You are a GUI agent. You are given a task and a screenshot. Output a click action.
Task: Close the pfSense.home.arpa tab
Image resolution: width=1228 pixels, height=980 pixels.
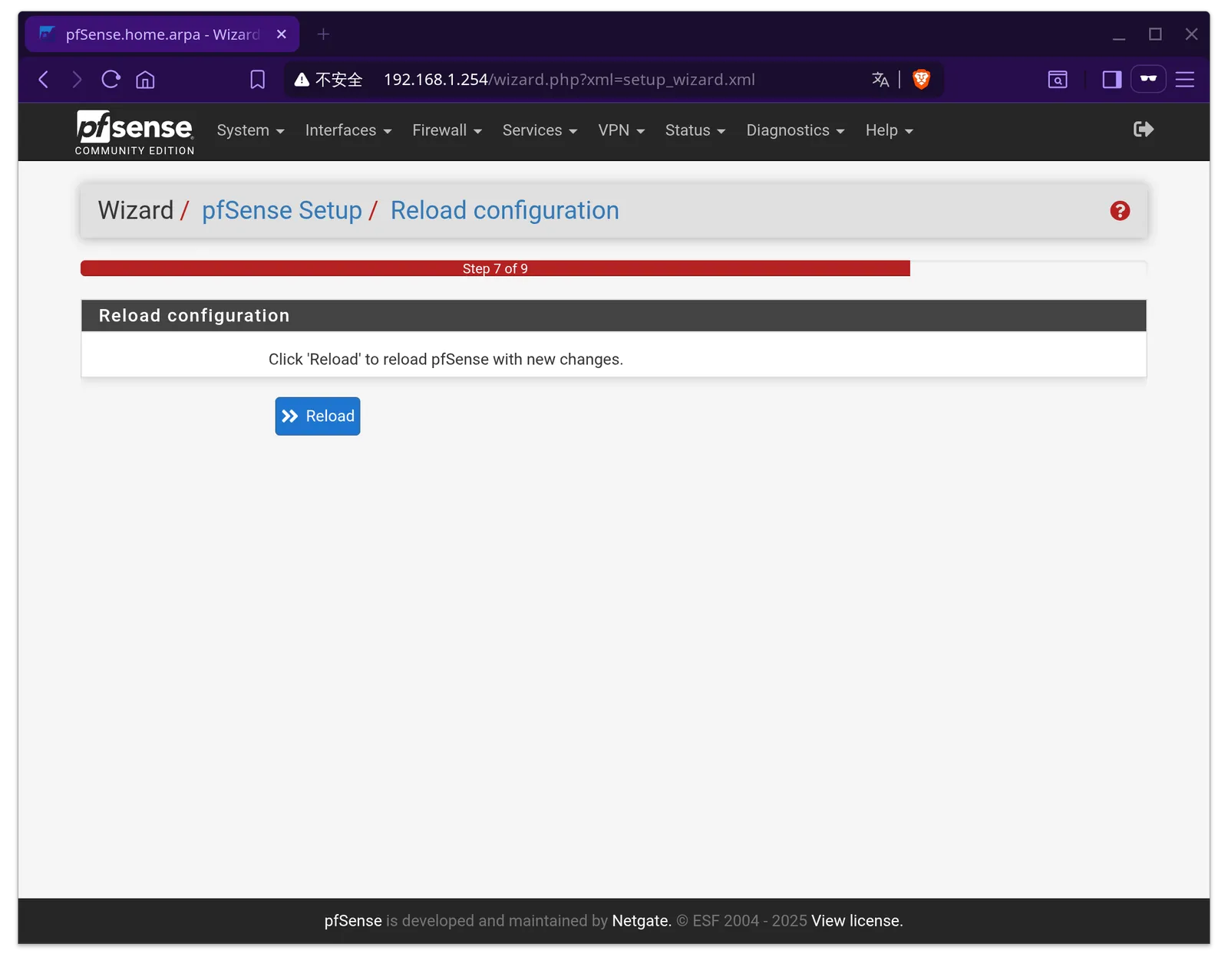point(282,35)
